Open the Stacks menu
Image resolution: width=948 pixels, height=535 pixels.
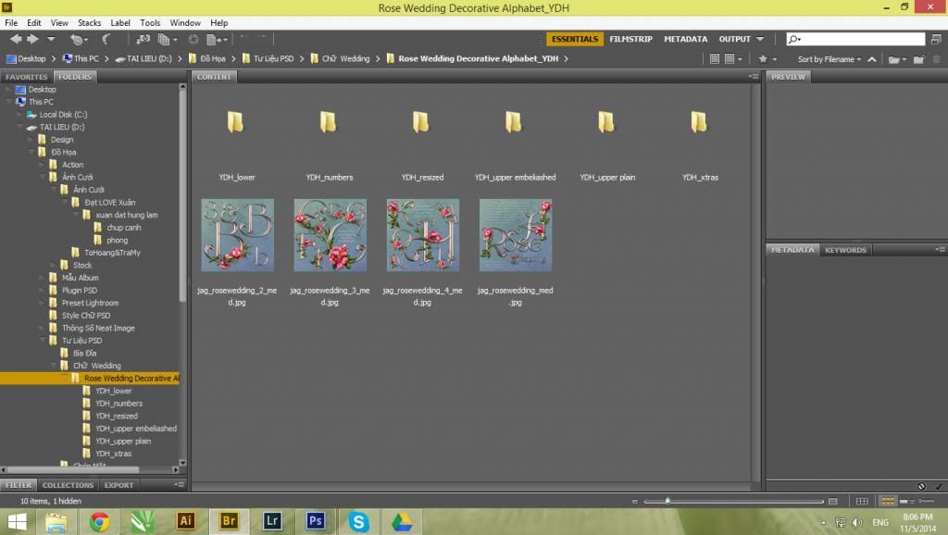click(x=89, y=23)
